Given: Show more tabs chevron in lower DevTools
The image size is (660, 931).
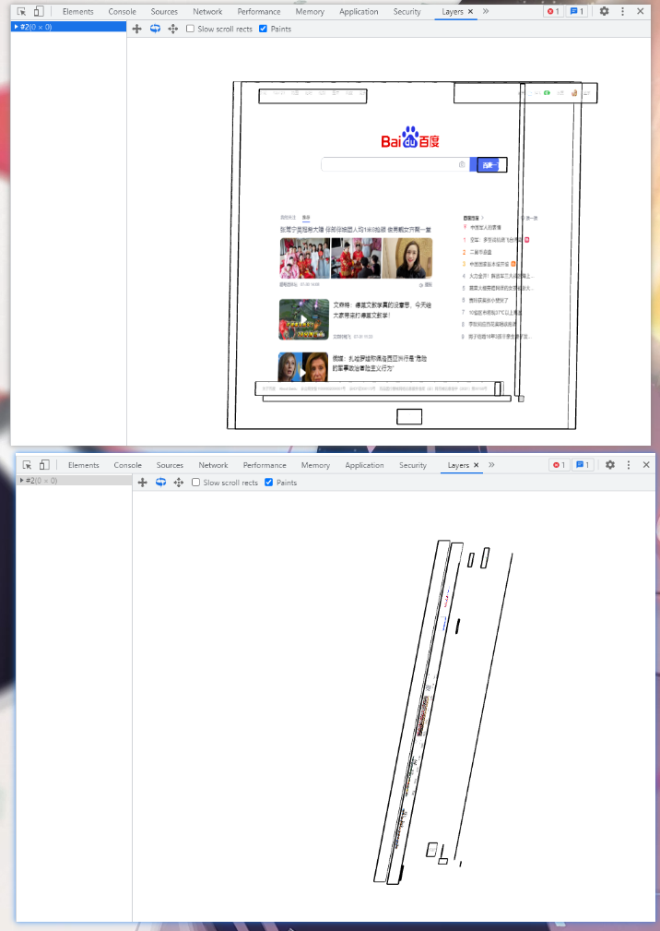Looking at the screenshot, I should (491, 465).
